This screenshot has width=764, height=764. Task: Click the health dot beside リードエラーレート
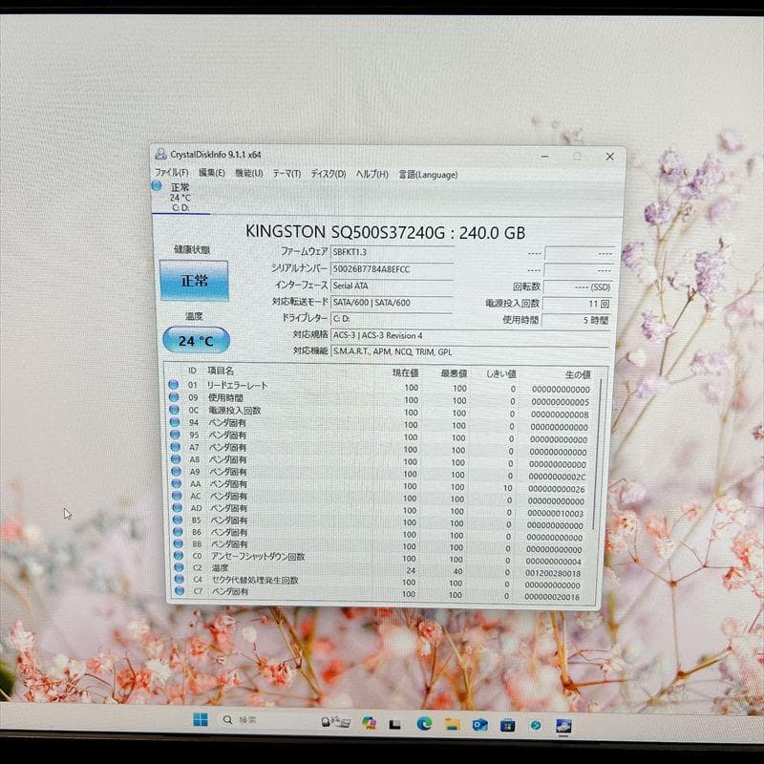pos(175,385)
